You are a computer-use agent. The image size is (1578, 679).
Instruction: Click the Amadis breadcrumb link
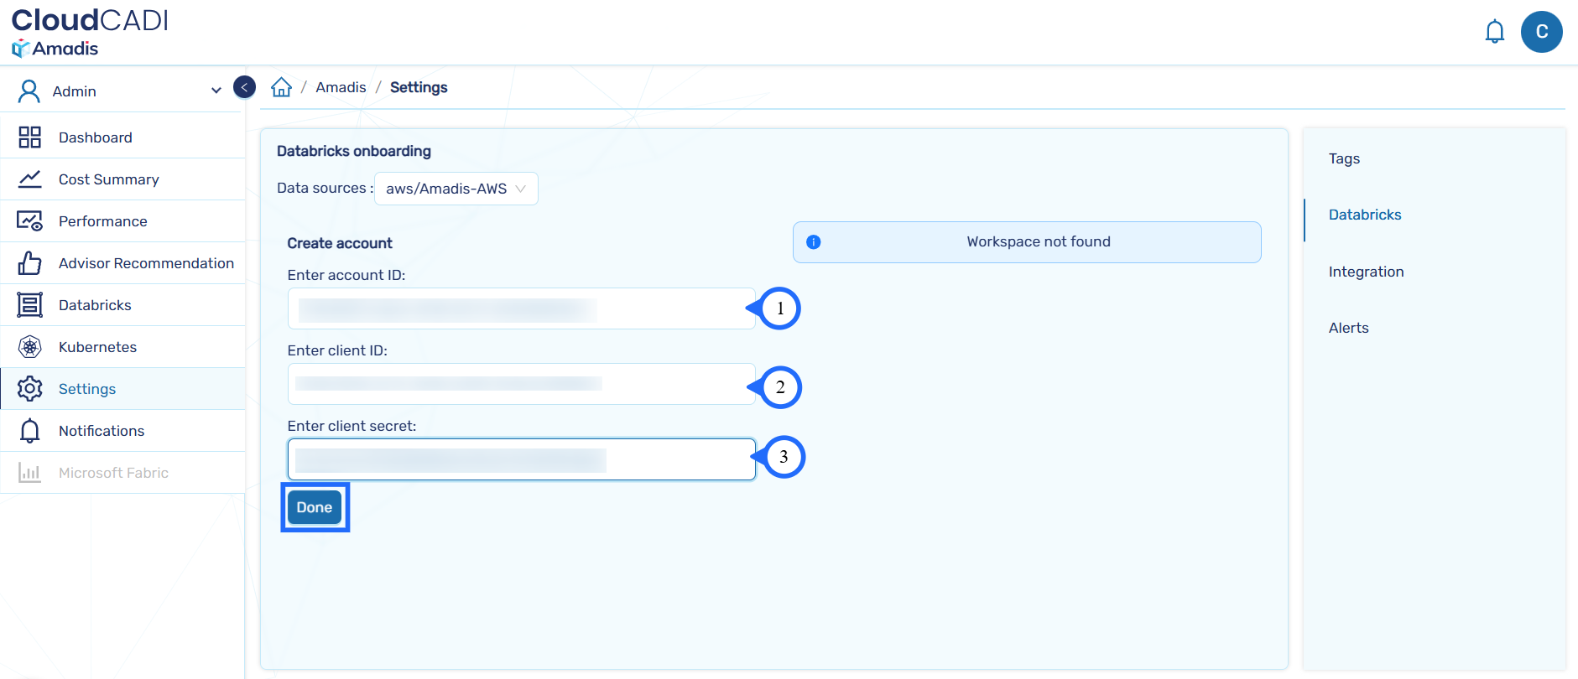[x=341, y=87]
